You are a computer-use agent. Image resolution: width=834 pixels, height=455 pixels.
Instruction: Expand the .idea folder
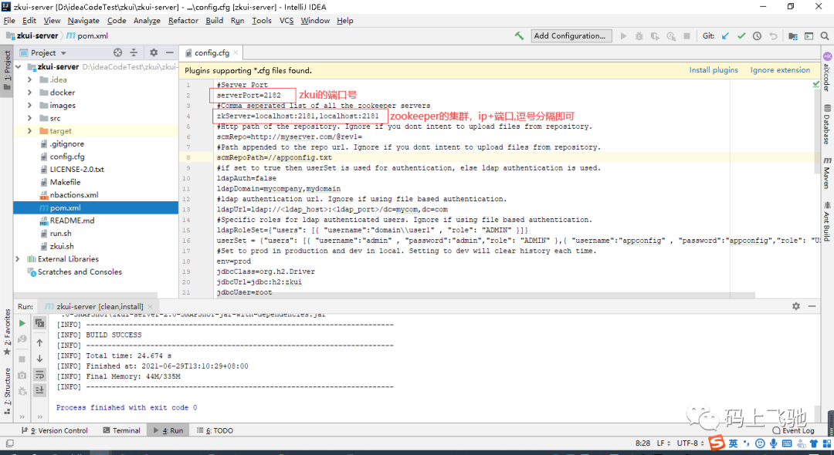(30, 79)
